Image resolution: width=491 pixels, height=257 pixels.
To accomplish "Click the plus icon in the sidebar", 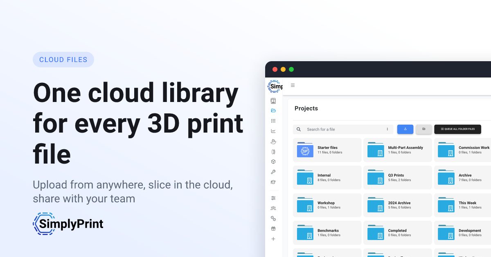I will 273,239.
